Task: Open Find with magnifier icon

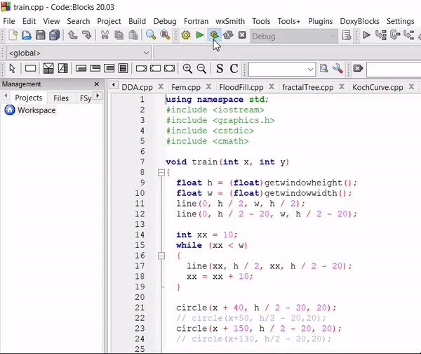Action: pyautogui.click(x=151, y=35)
